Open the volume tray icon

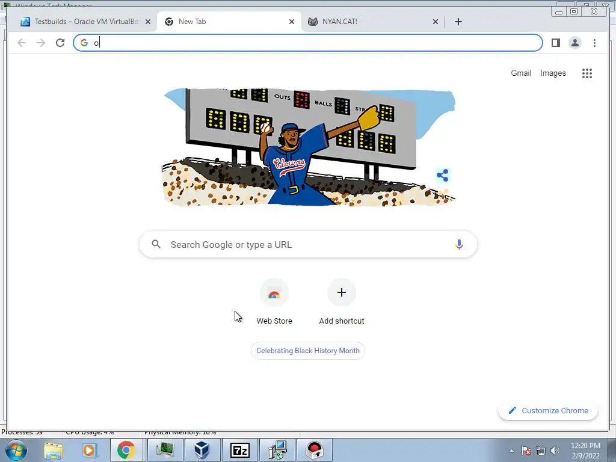[555, 451]
